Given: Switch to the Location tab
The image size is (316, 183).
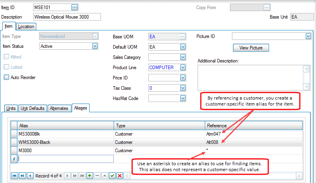Looking at the screenshot, I should point(26,26).
